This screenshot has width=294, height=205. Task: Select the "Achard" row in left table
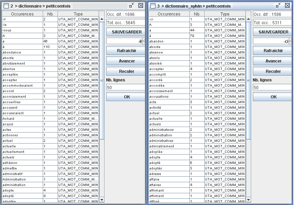point(22,119)
